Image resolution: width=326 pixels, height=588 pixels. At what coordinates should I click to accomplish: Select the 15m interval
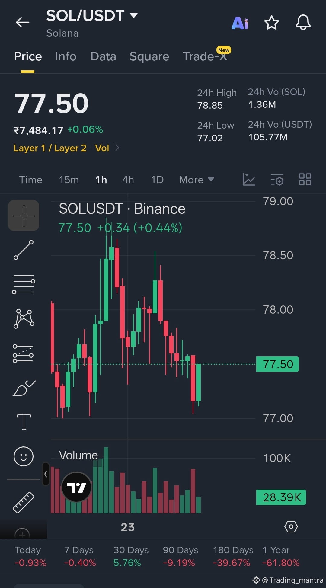69,180
